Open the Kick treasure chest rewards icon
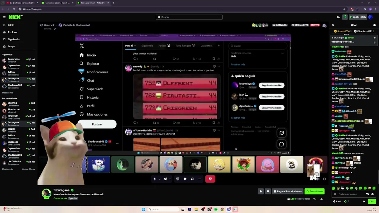The height and width of the screenshot is (213, 379). pyautogui.click(x=345, y=17)
